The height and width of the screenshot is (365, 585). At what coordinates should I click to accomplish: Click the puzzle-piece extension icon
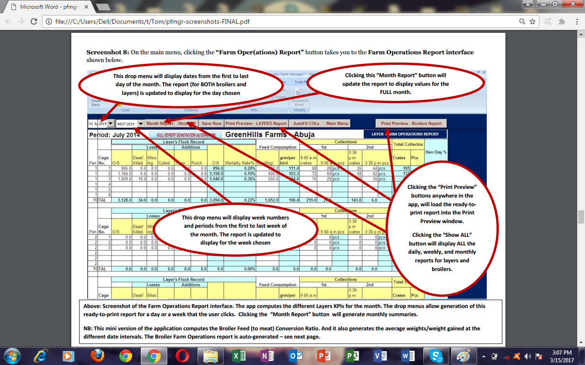pyautogui.click(x=562, y=21)
